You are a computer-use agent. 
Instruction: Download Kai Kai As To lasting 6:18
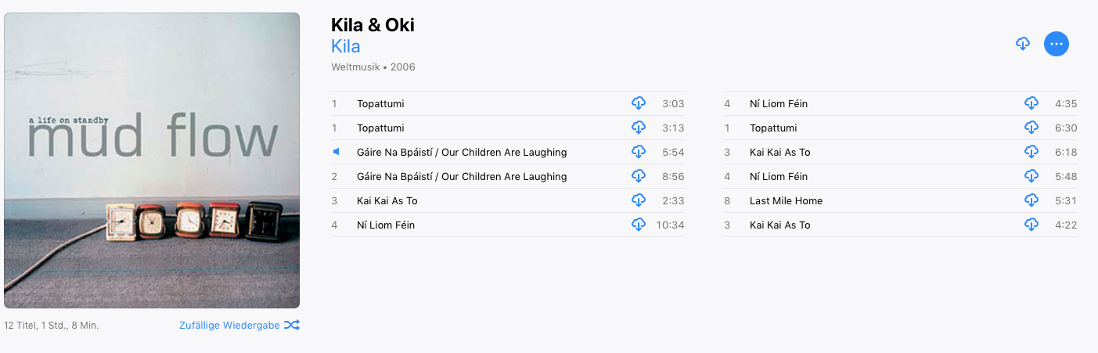point(1031,152)
